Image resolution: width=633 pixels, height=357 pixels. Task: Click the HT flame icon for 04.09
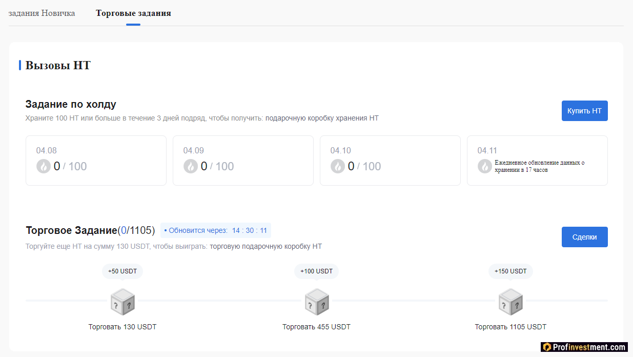click(191, 166)
